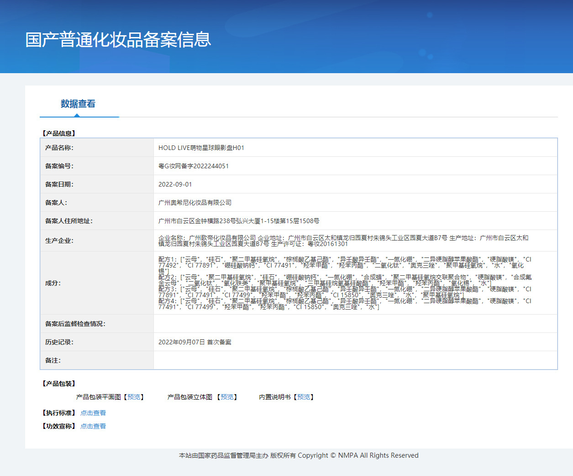Preview the 产品包装立体图 link

227,397
